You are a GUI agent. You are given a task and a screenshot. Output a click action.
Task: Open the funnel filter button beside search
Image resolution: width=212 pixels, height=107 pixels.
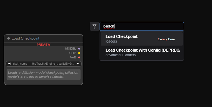click(95, 26)
